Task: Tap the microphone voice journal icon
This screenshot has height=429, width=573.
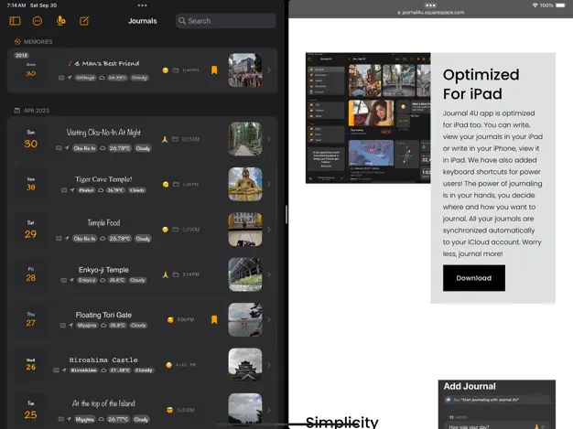Action: click(60, 20)
